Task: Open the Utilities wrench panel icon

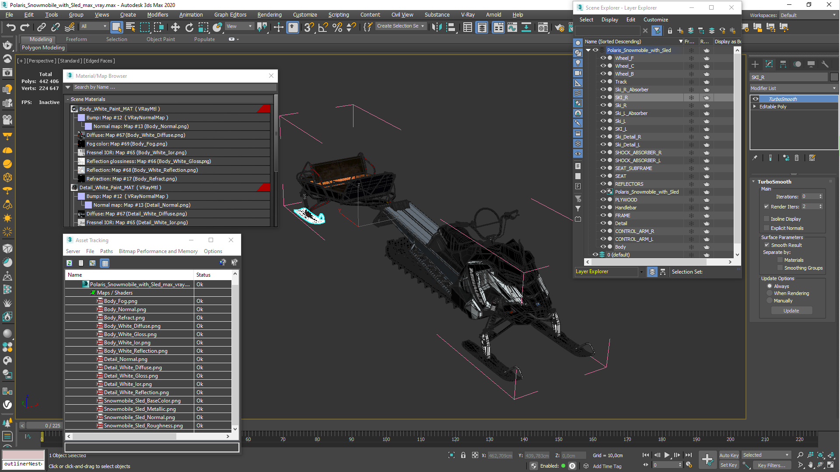Action: [x=825, y=64]
